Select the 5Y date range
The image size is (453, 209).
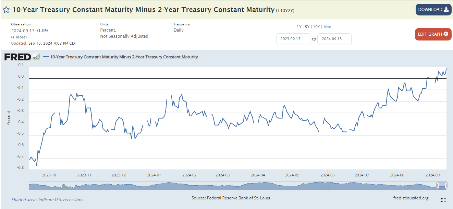307,27
